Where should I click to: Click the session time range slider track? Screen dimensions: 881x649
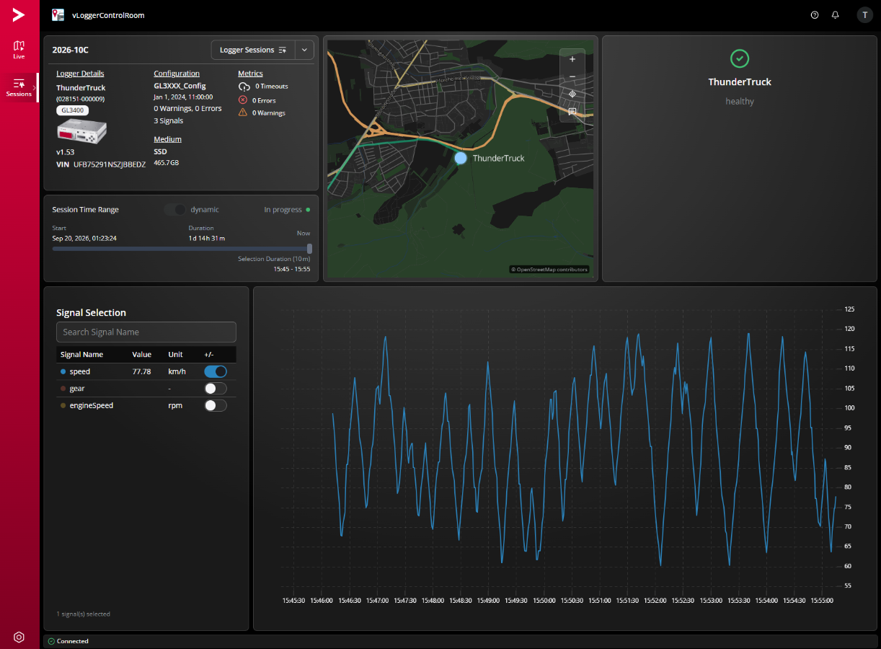pos(180,249)
